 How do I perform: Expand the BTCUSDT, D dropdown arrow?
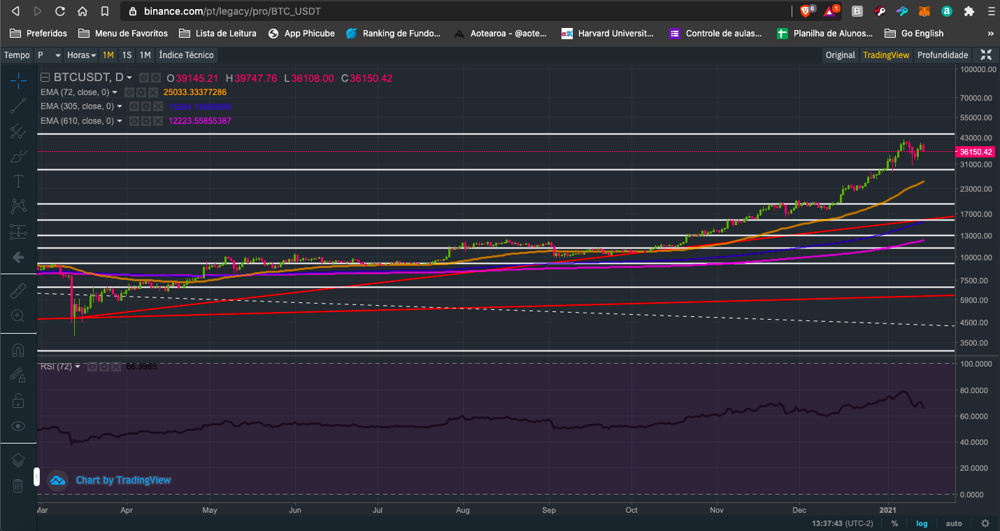coord(129,78)
